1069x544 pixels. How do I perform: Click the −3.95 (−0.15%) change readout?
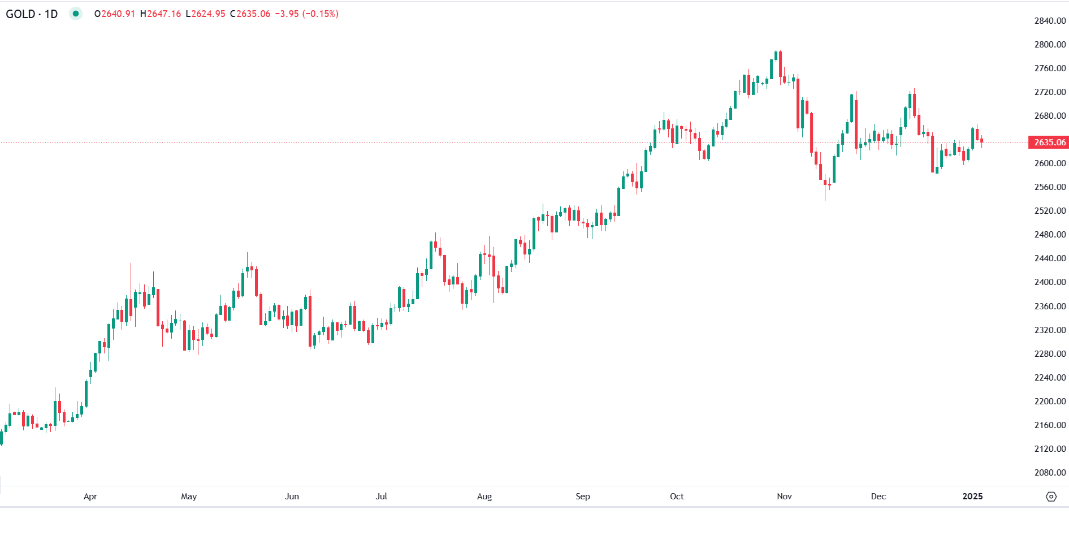pos(306,14)
